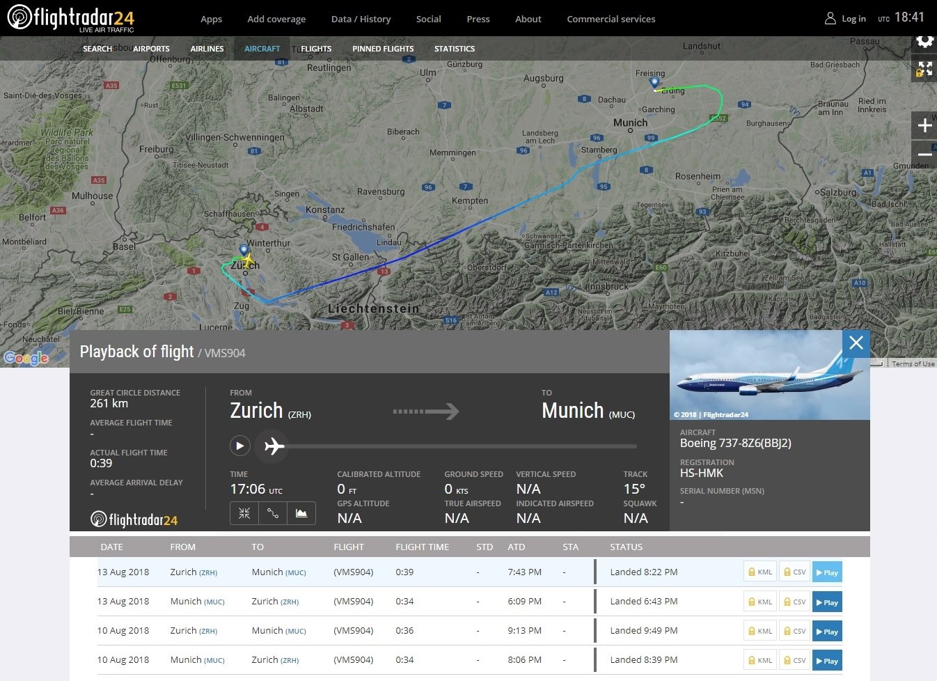
Task: Click MUC destination link in 7:43 PM row
Action: pos(296,573)
